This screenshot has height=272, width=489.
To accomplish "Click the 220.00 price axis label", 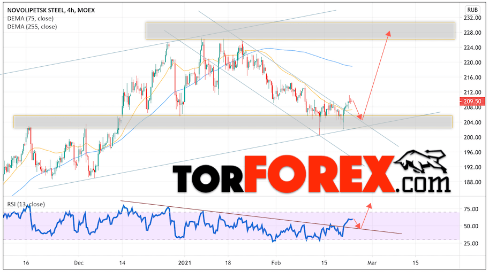I will click(472, 63).
